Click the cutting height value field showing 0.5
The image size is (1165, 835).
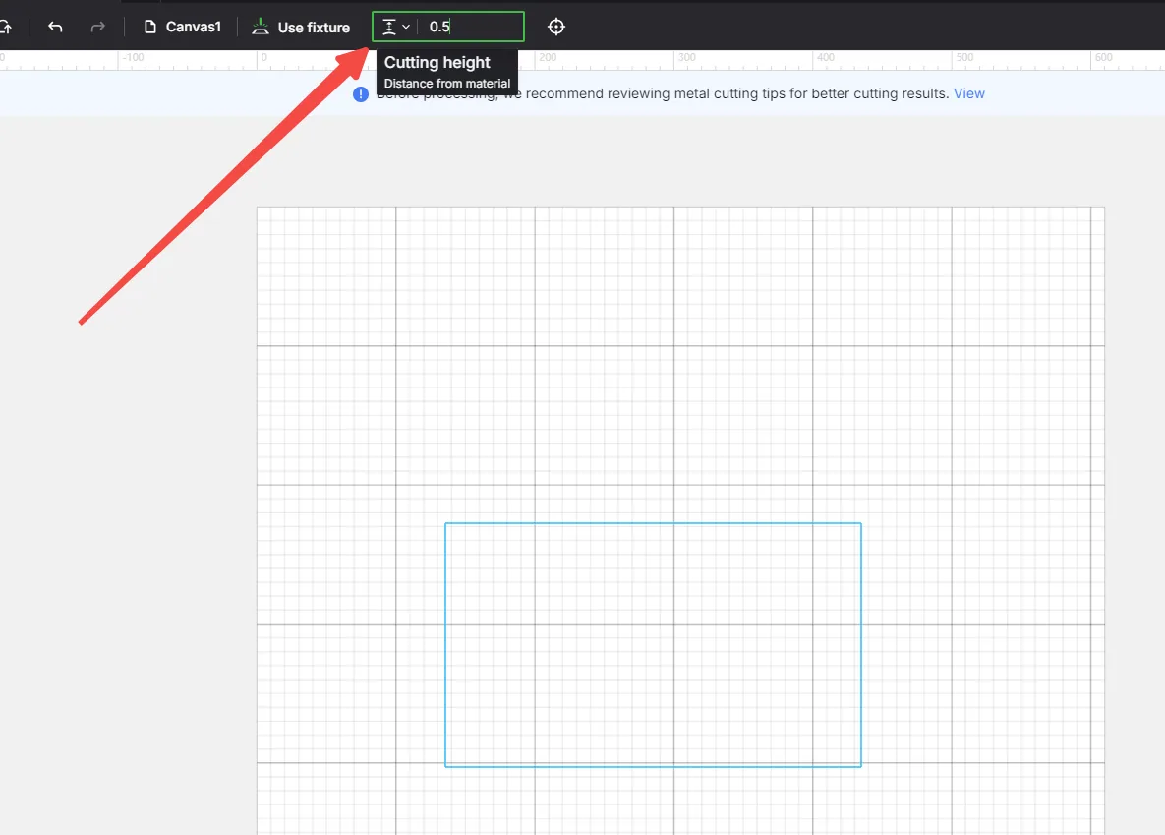pyautogui.click(x=473, y=27)
